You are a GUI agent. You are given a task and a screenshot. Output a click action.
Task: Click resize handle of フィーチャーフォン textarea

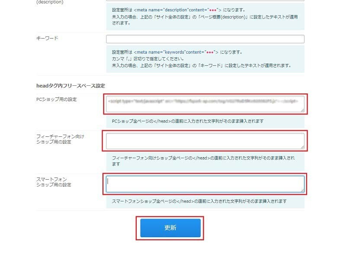302,147
